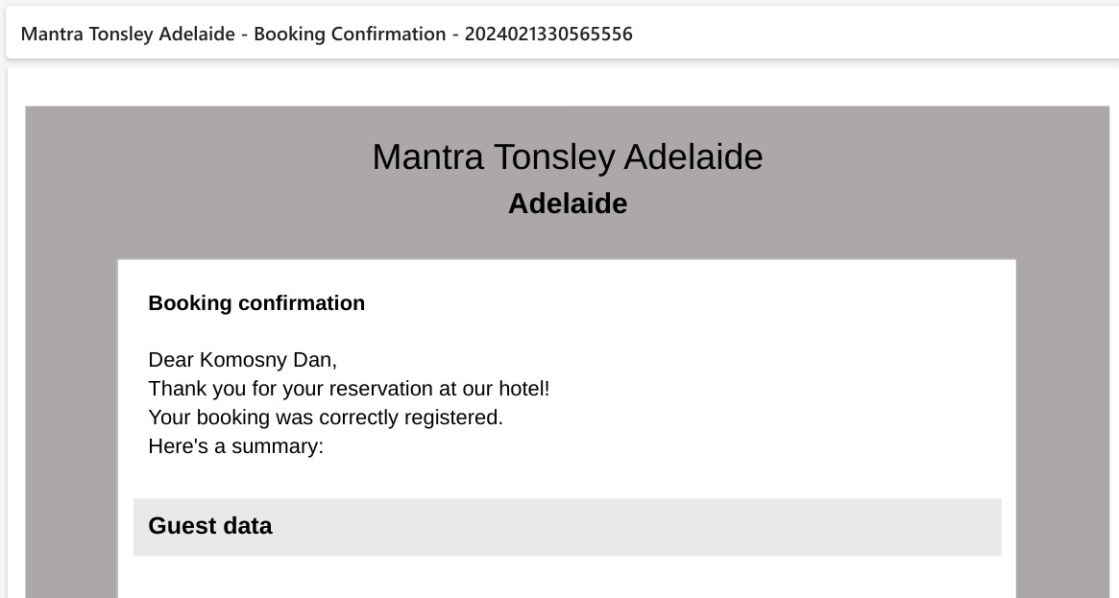
Task: Click the word "Adelaide" in the subject line
Action: click(197, 34)
